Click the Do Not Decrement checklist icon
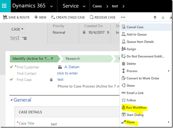 pyautogui.click(x=124, y=56)
